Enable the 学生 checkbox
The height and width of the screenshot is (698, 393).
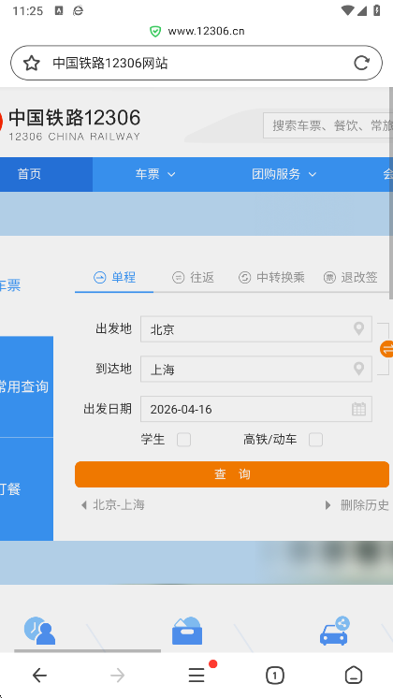[x=183, y=440]
